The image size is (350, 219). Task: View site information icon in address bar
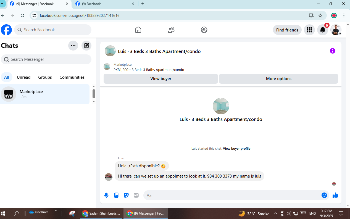tap(34, 15)
